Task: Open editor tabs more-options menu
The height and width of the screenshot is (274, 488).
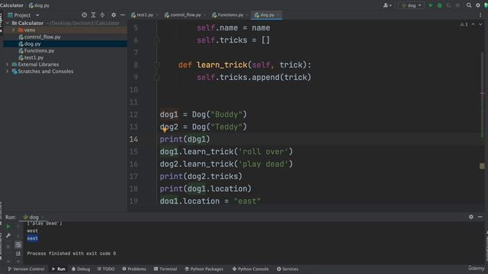Action: (480, 15)
